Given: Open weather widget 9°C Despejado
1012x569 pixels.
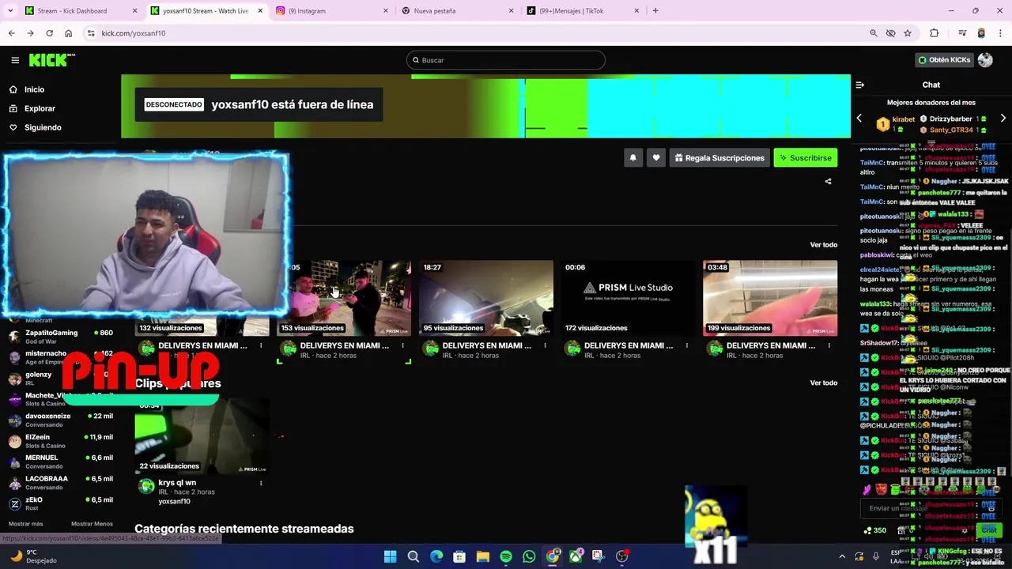Looking at the screenshot, I should (x=32, y=556).
